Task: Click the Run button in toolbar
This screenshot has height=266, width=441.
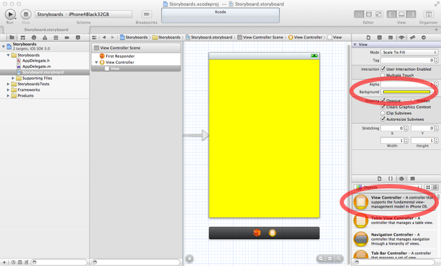Action: 10,14
